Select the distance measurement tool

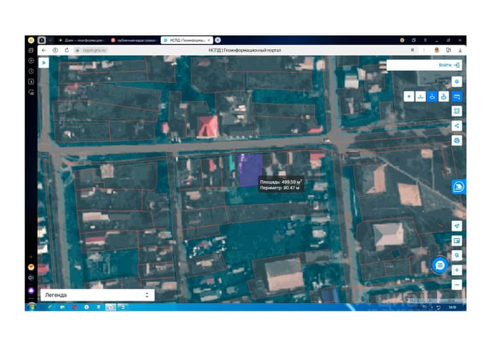pyautogui.click(x=420, y=97)
